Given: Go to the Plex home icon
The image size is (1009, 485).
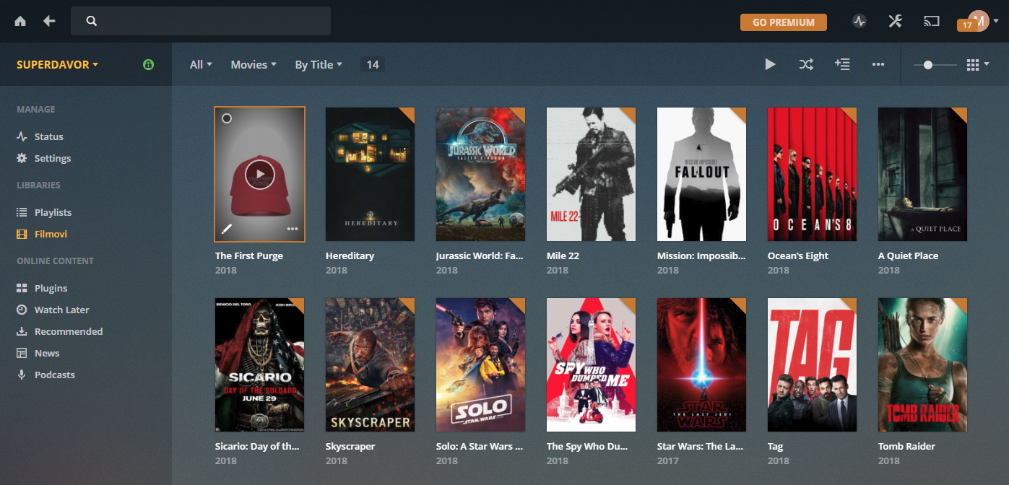Looking at the screenshot, I should click(x=20, y=21).
